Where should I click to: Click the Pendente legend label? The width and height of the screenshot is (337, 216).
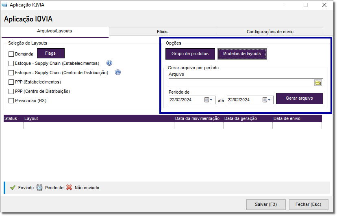(x=54, y=188)
